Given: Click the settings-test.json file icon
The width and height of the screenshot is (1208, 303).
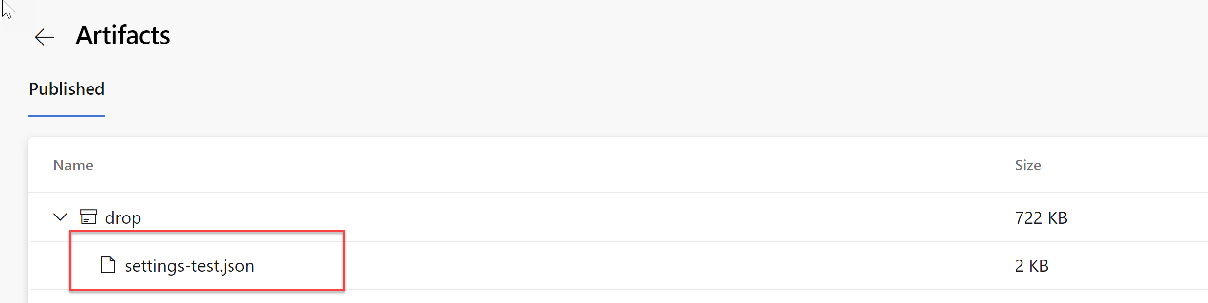Looking at the screenshot, I should 108,265.
